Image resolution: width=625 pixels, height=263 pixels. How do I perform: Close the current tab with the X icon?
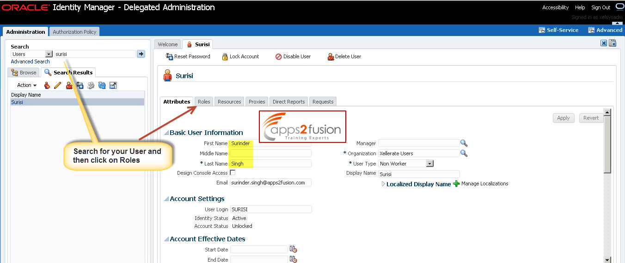[x=604, y=43]
